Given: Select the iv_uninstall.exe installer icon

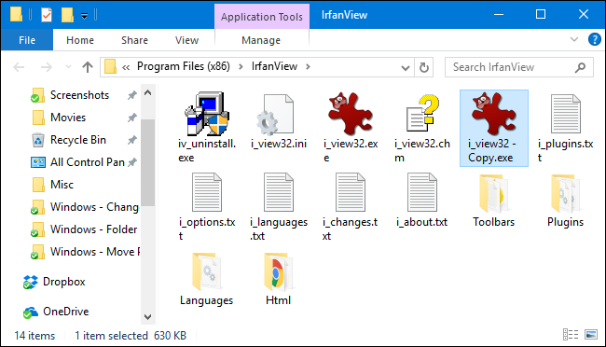Looking at the screenshot, I should click(207, 114).
